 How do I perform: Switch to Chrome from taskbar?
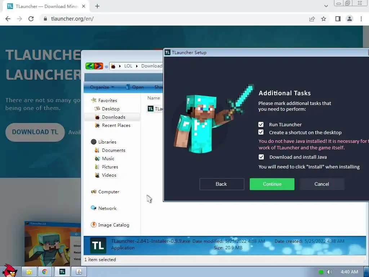pos(45,272)
